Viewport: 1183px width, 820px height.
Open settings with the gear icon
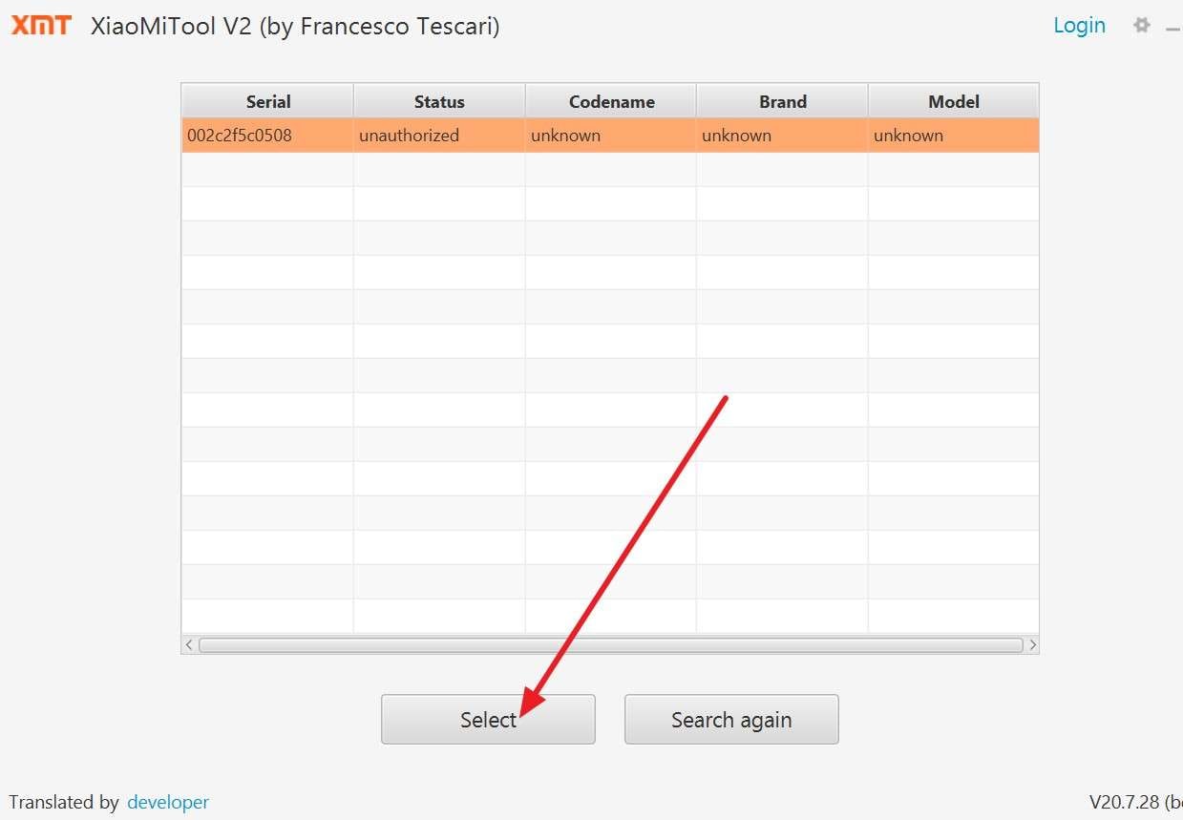1141,26
